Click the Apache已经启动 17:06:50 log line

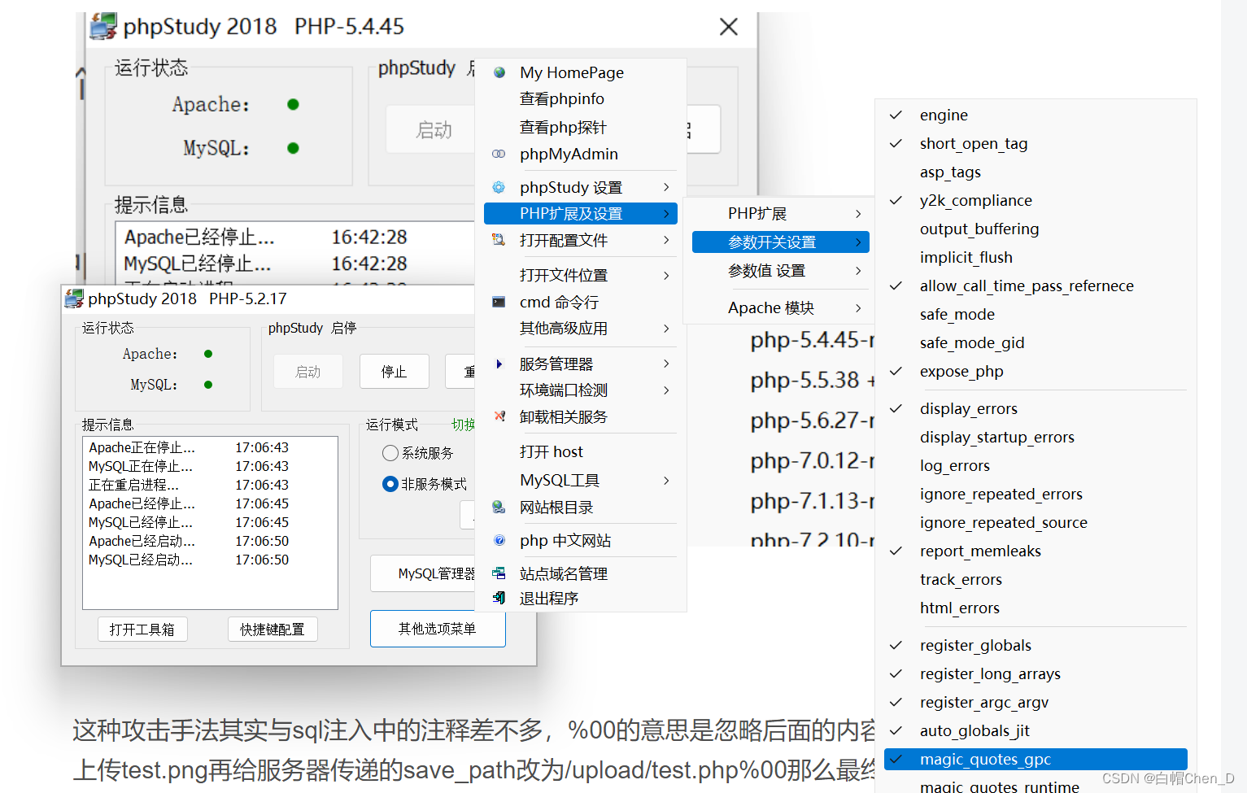click(189, 541)
